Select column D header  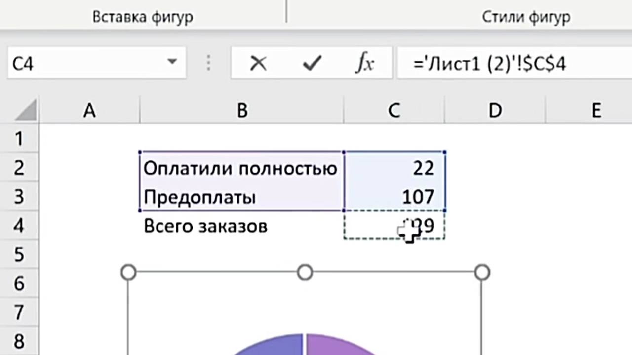coord(495,110)
